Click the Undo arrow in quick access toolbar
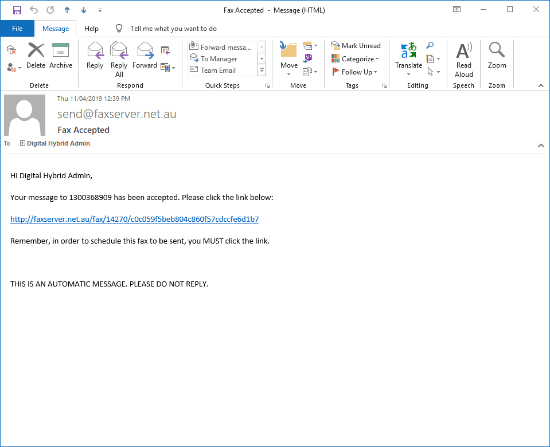The height and width of the screenshot is (447, 550). point(34,10)
